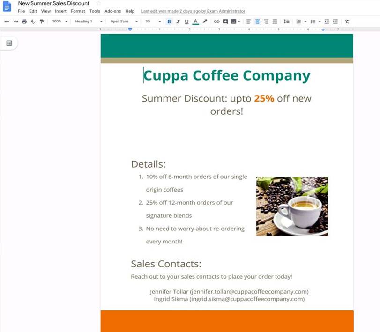
Task: Open the Add-ons menu
Action: click(112, 11)
